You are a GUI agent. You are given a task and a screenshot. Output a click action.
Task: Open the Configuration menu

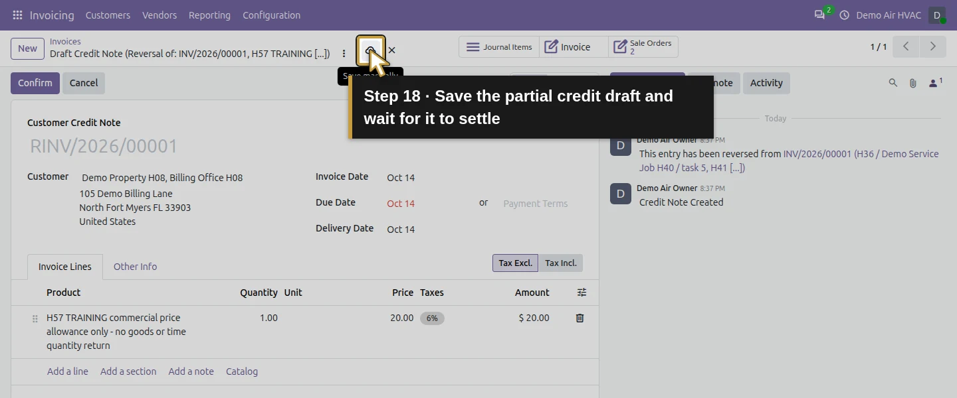pos(271,15)
